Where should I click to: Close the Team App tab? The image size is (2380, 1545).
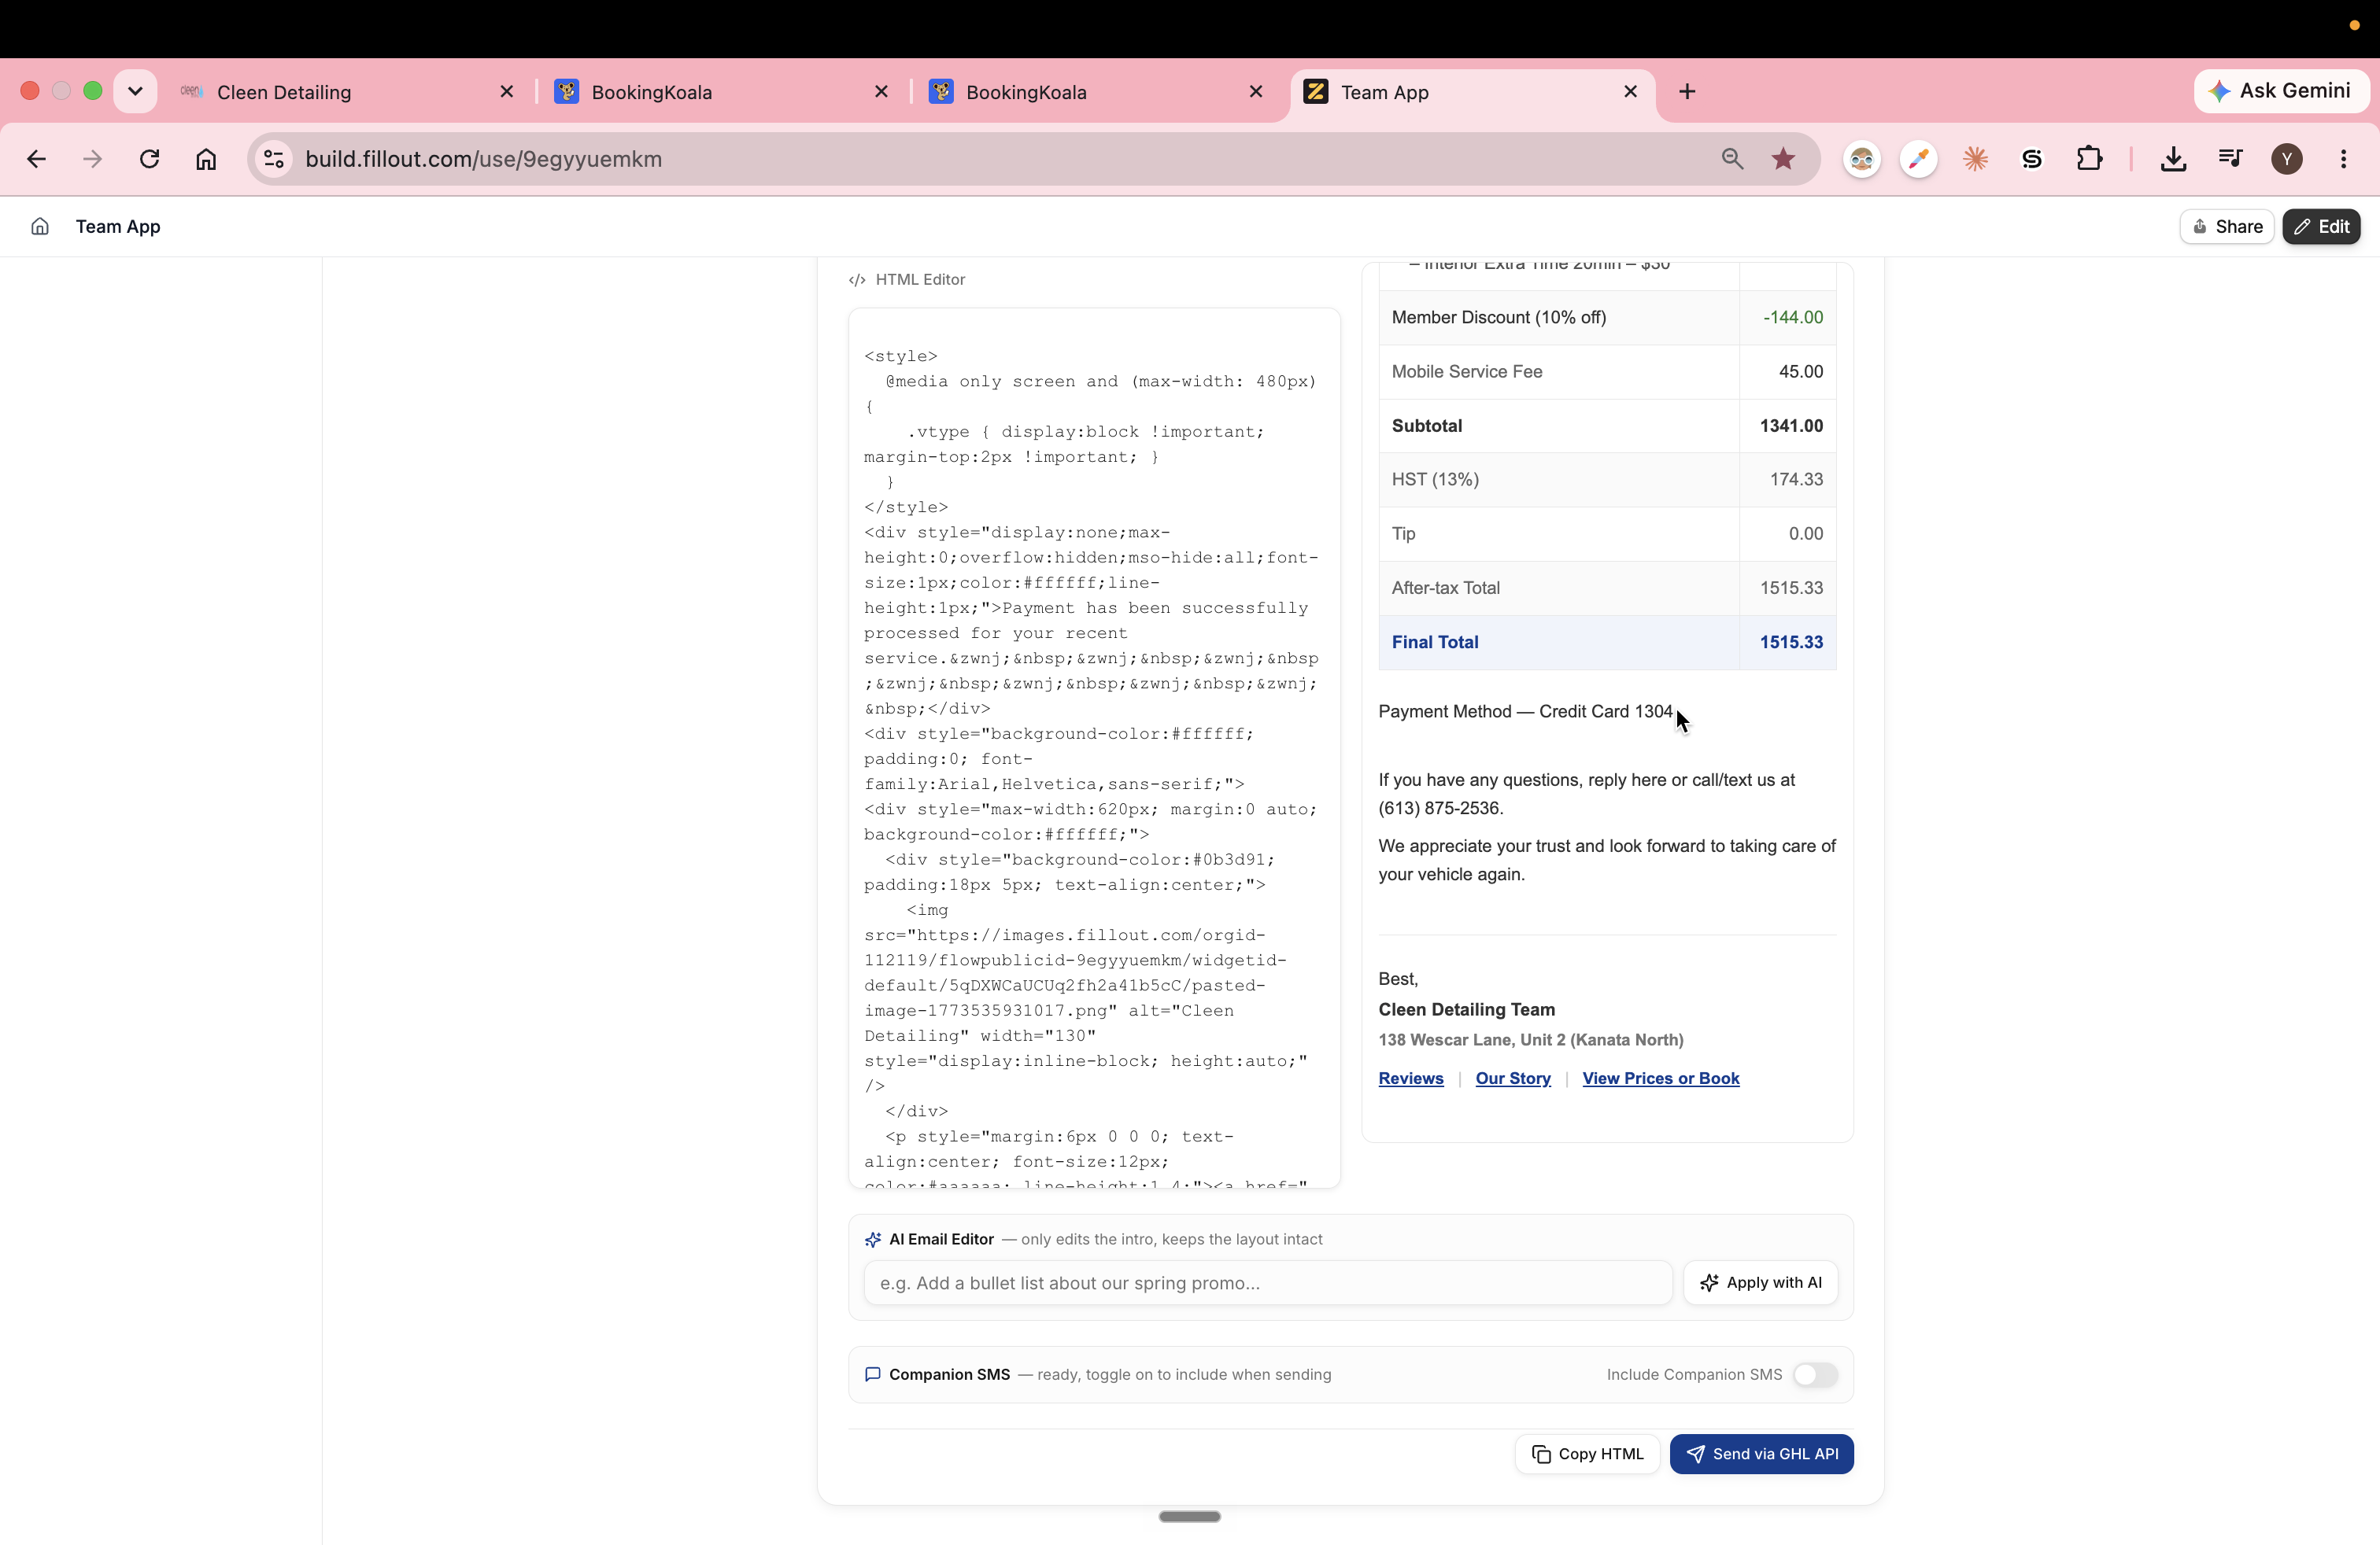(x=1630, y=91)
